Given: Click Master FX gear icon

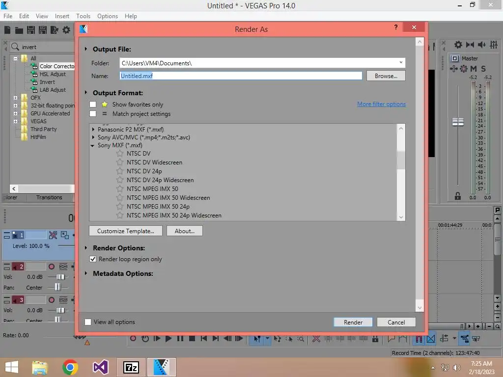Looking at the screenshot, I should coord(464,69).
